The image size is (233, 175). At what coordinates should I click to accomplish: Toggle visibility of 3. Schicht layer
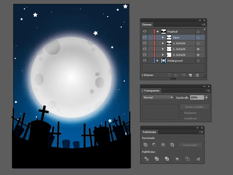pos(144,55)
